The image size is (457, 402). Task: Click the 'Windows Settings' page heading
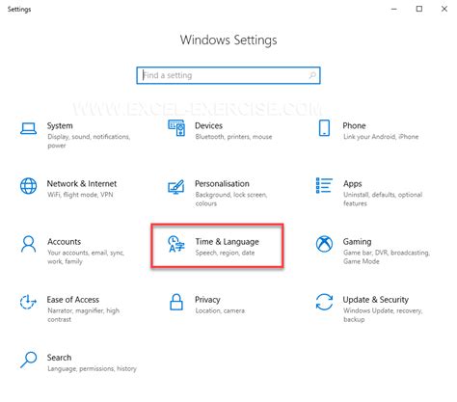click(x=228, y=40)
